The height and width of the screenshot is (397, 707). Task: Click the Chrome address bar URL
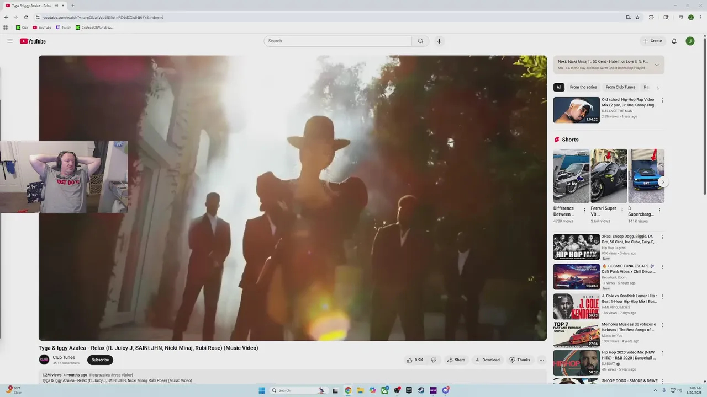point(103,17)
